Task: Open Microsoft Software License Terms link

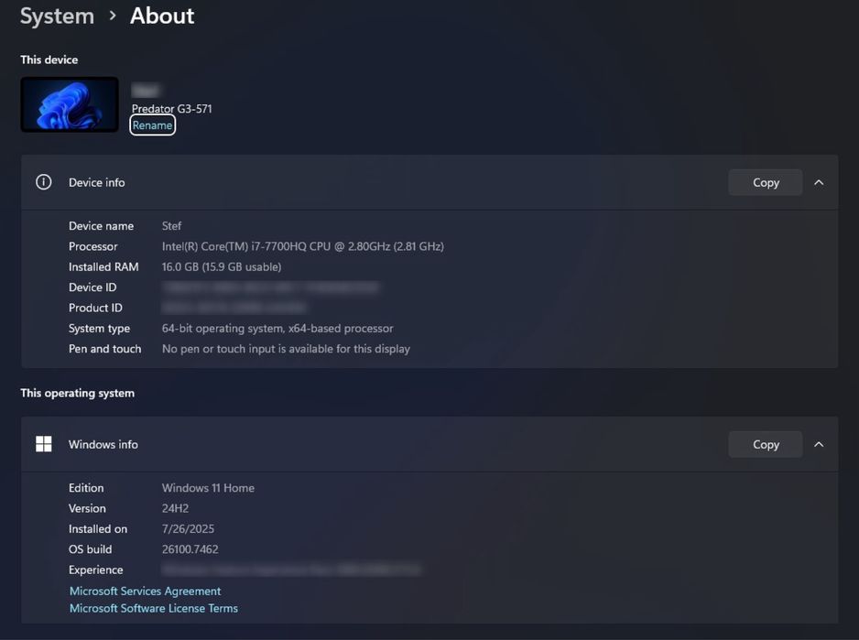Action: tap(154, 608)
